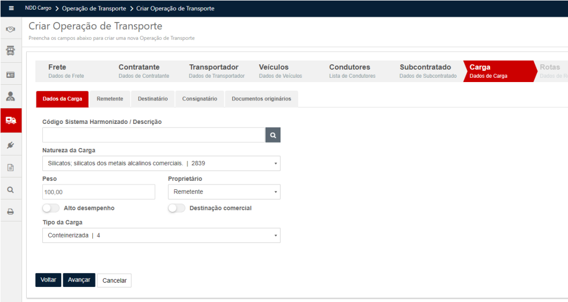The image size is (568, 302).
Task: Switch to the Remetente tab
Action: [x=110, y=99]
